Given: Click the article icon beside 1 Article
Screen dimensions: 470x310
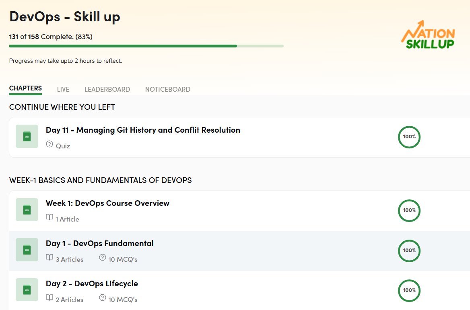Looking at the screenshot, I should 49,218.
